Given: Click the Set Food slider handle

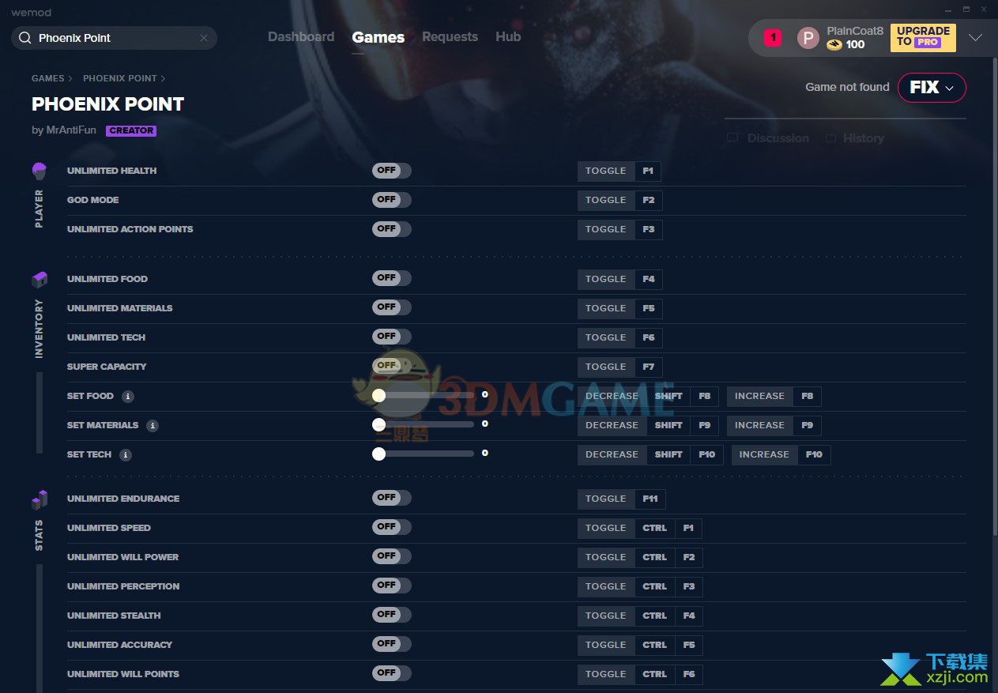Looking at the screenshot, I should pos(378,396).
